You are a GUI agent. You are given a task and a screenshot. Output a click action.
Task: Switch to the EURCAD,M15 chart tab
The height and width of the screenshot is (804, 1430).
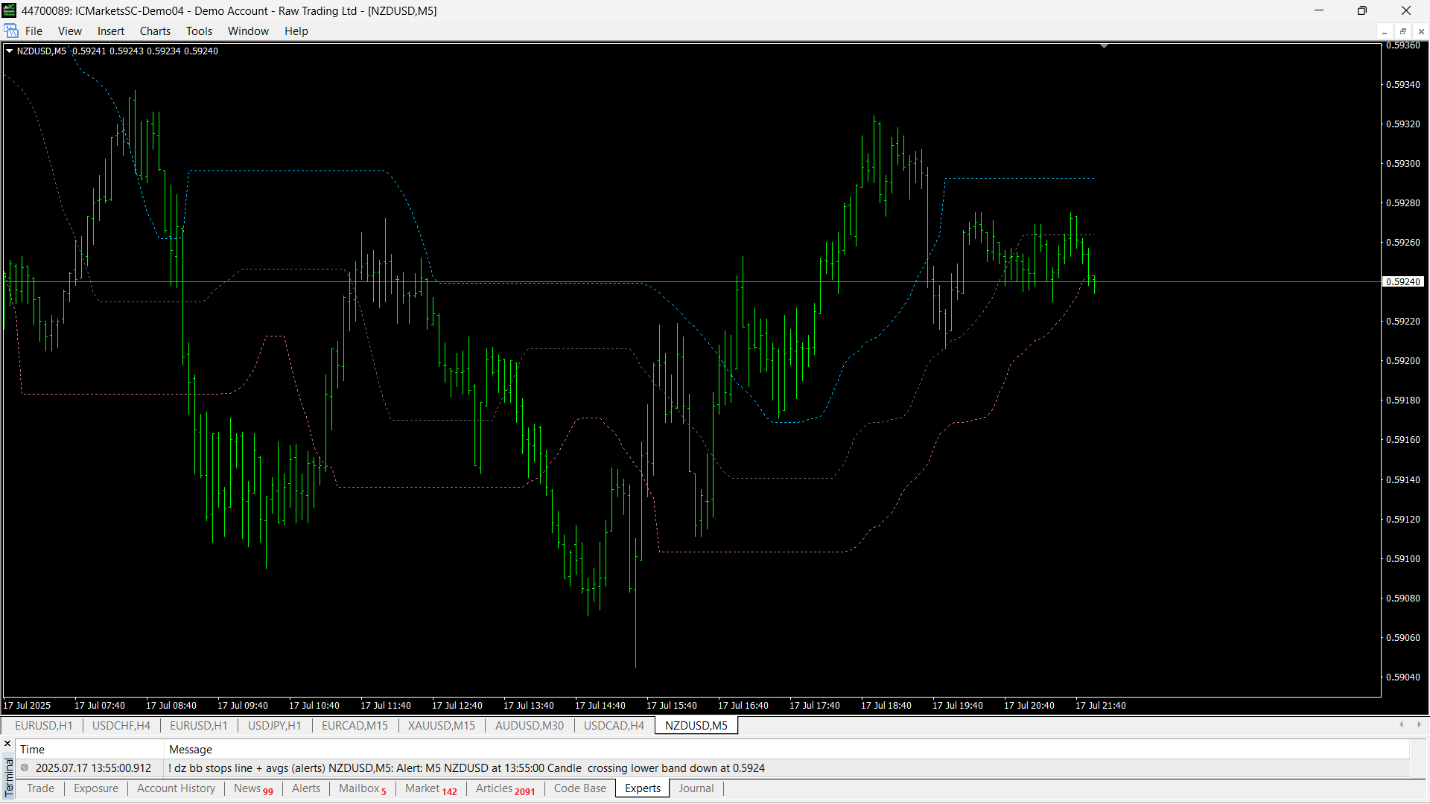pyautogui.click(x=355, y=725)
